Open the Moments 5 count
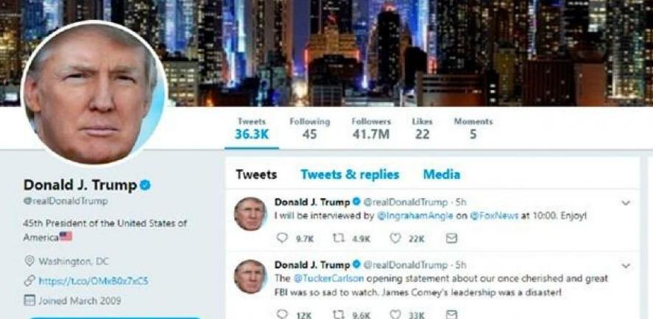 [x=473, y=128]
